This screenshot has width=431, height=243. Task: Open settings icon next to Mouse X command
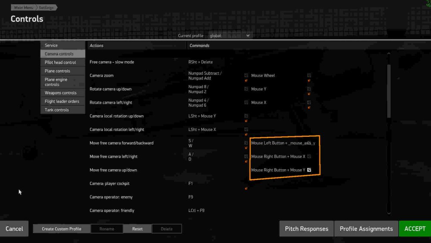pyautogui.click(x=309, y=102)
